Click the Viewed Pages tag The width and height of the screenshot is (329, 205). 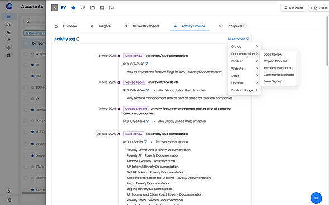tap(135, 82)
